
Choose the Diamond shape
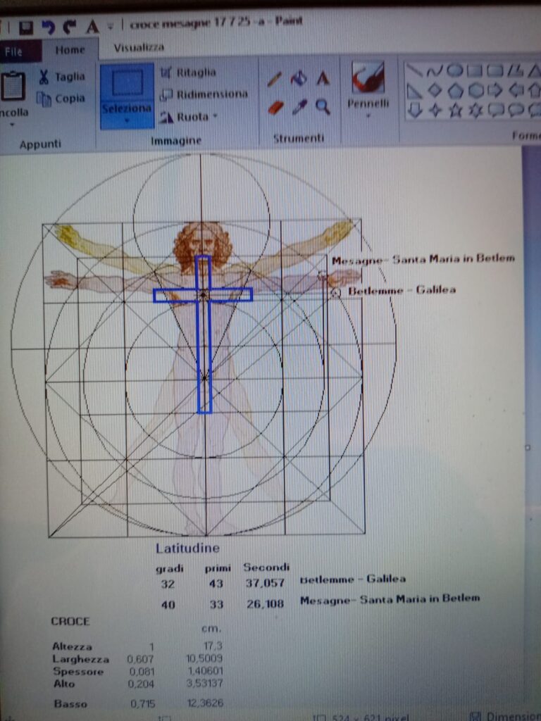tap(435, 90)
